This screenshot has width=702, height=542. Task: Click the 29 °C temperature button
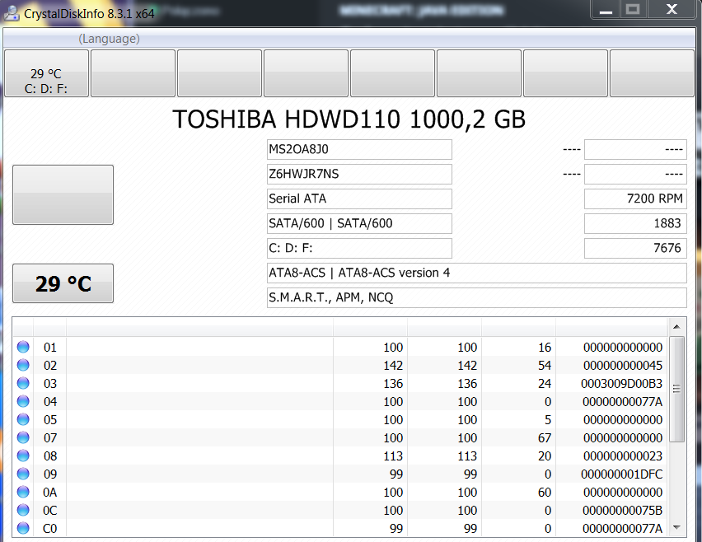tap(63, 283)
